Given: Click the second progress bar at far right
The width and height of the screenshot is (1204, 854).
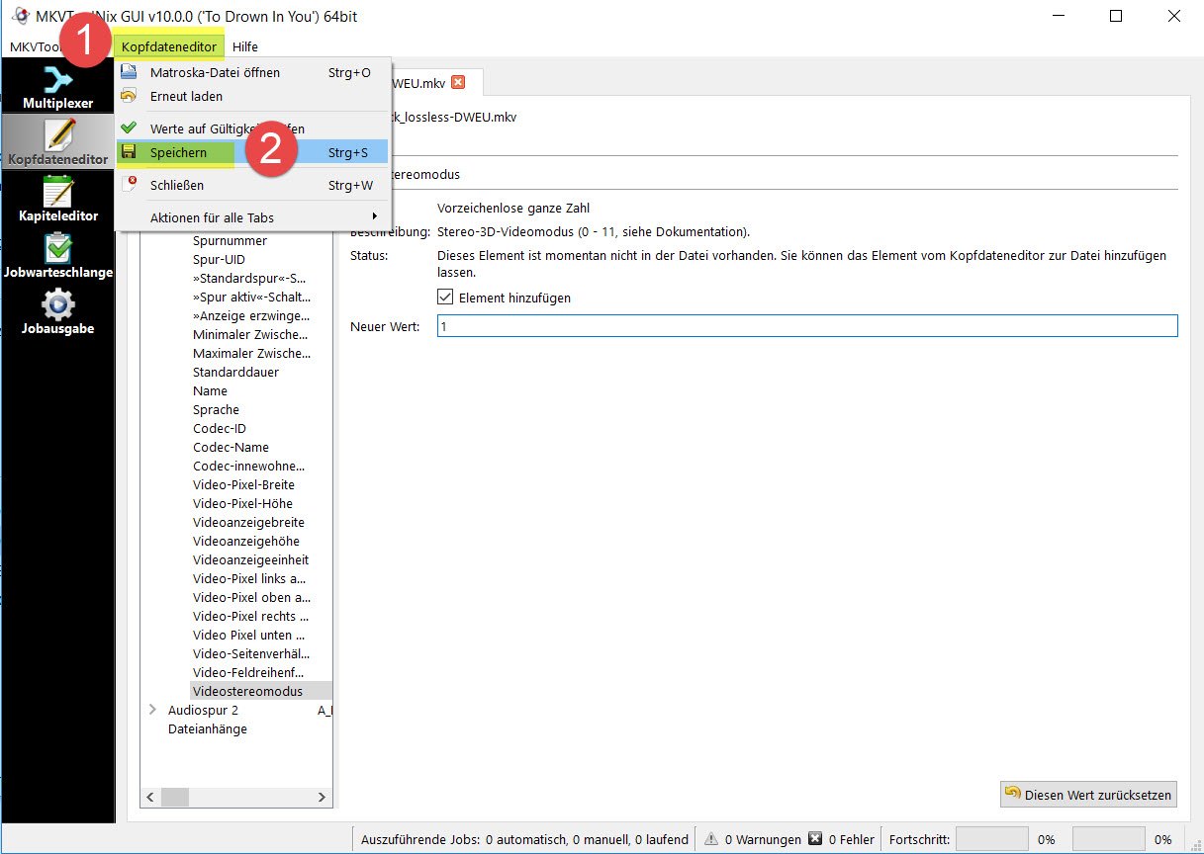Looking at the screenshot, I should tap(1108, 839).
